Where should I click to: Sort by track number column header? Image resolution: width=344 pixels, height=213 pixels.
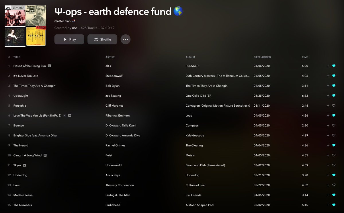click(x=9, y=57)
